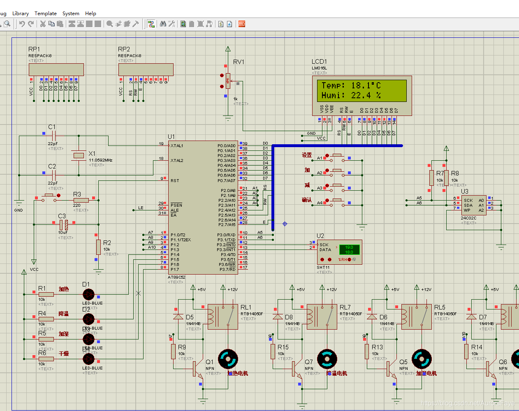The image size is (519, 411).
Task: Click the RESPACK8 label under RP1
Action: pyautogui.click(x=40, y=55)
